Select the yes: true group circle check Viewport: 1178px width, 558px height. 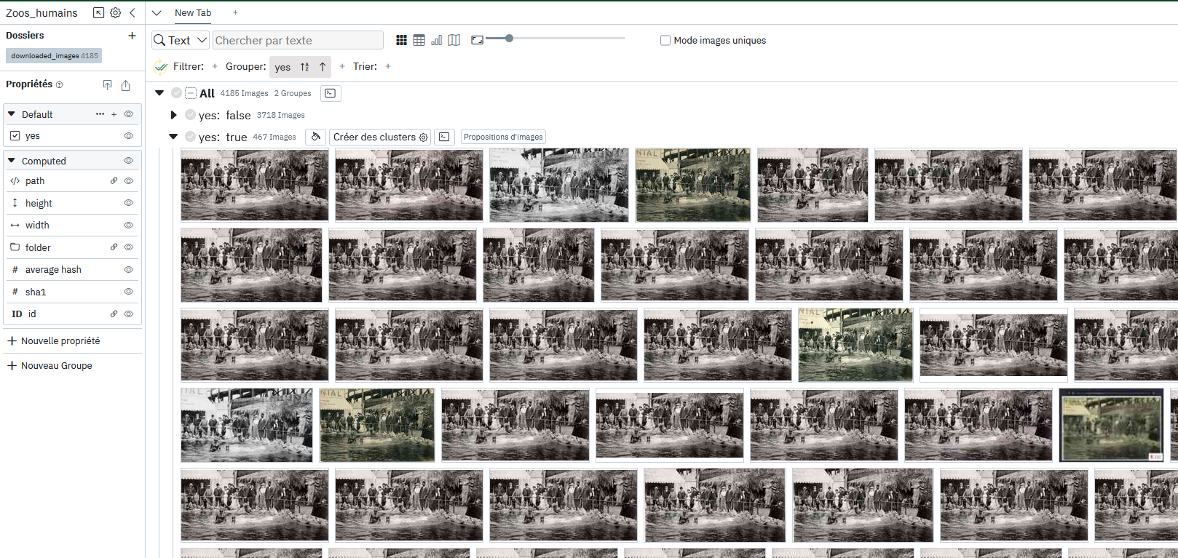190,137
